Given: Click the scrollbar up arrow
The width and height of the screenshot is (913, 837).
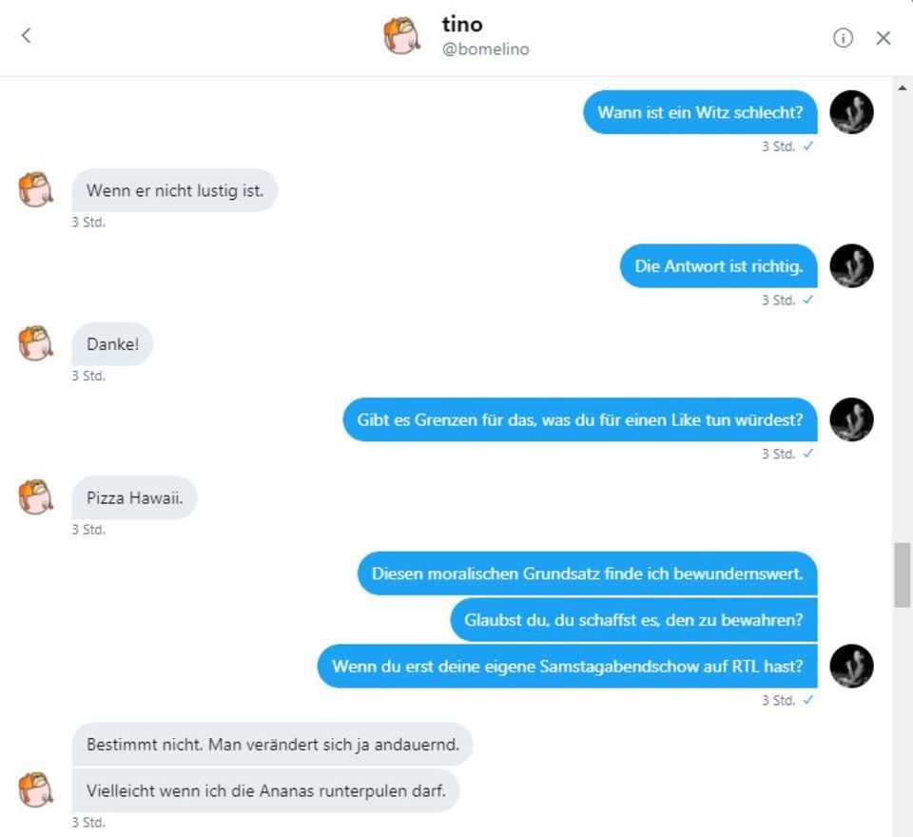Looking at the screenshot, I should click(x=903, y=88).
